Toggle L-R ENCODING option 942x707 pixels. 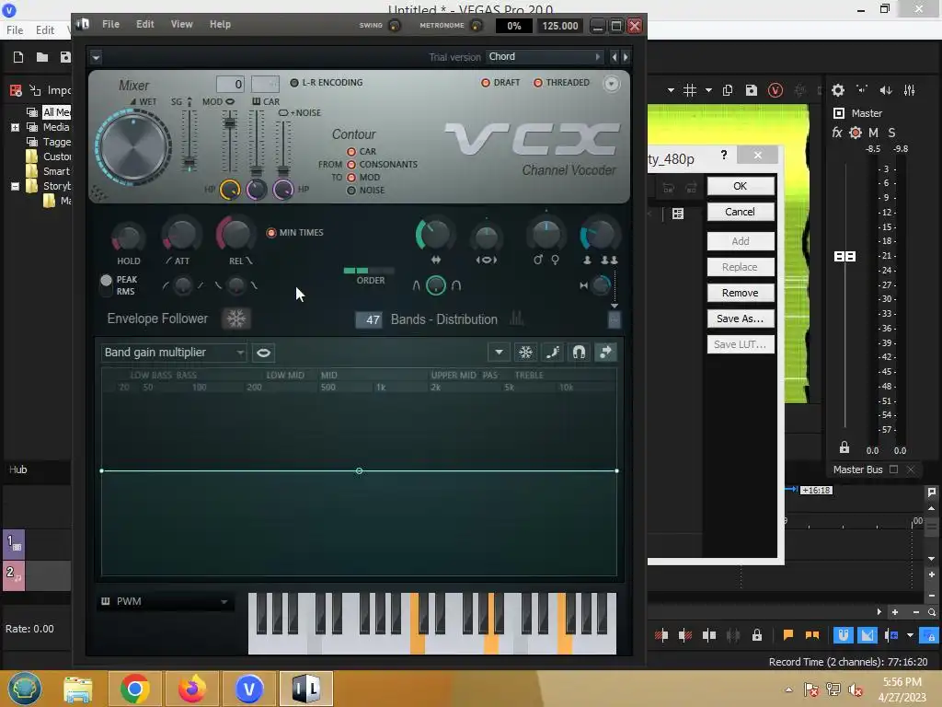[327, 83]
